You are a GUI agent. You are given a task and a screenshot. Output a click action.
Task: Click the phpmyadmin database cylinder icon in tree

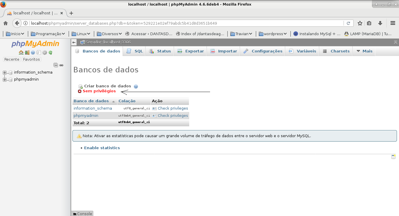11,79
